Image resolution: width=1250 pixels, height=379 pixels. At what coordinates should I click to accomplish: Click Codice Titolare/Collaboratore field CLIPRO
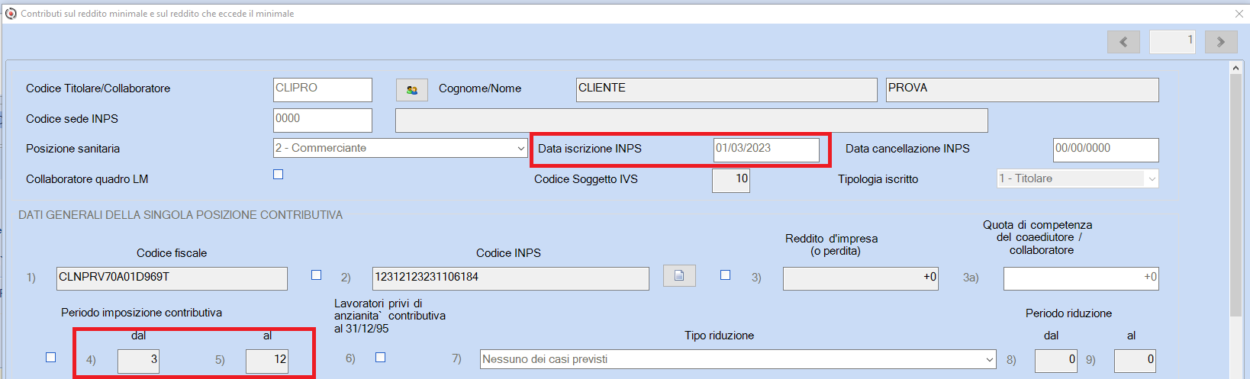point(323,90)
